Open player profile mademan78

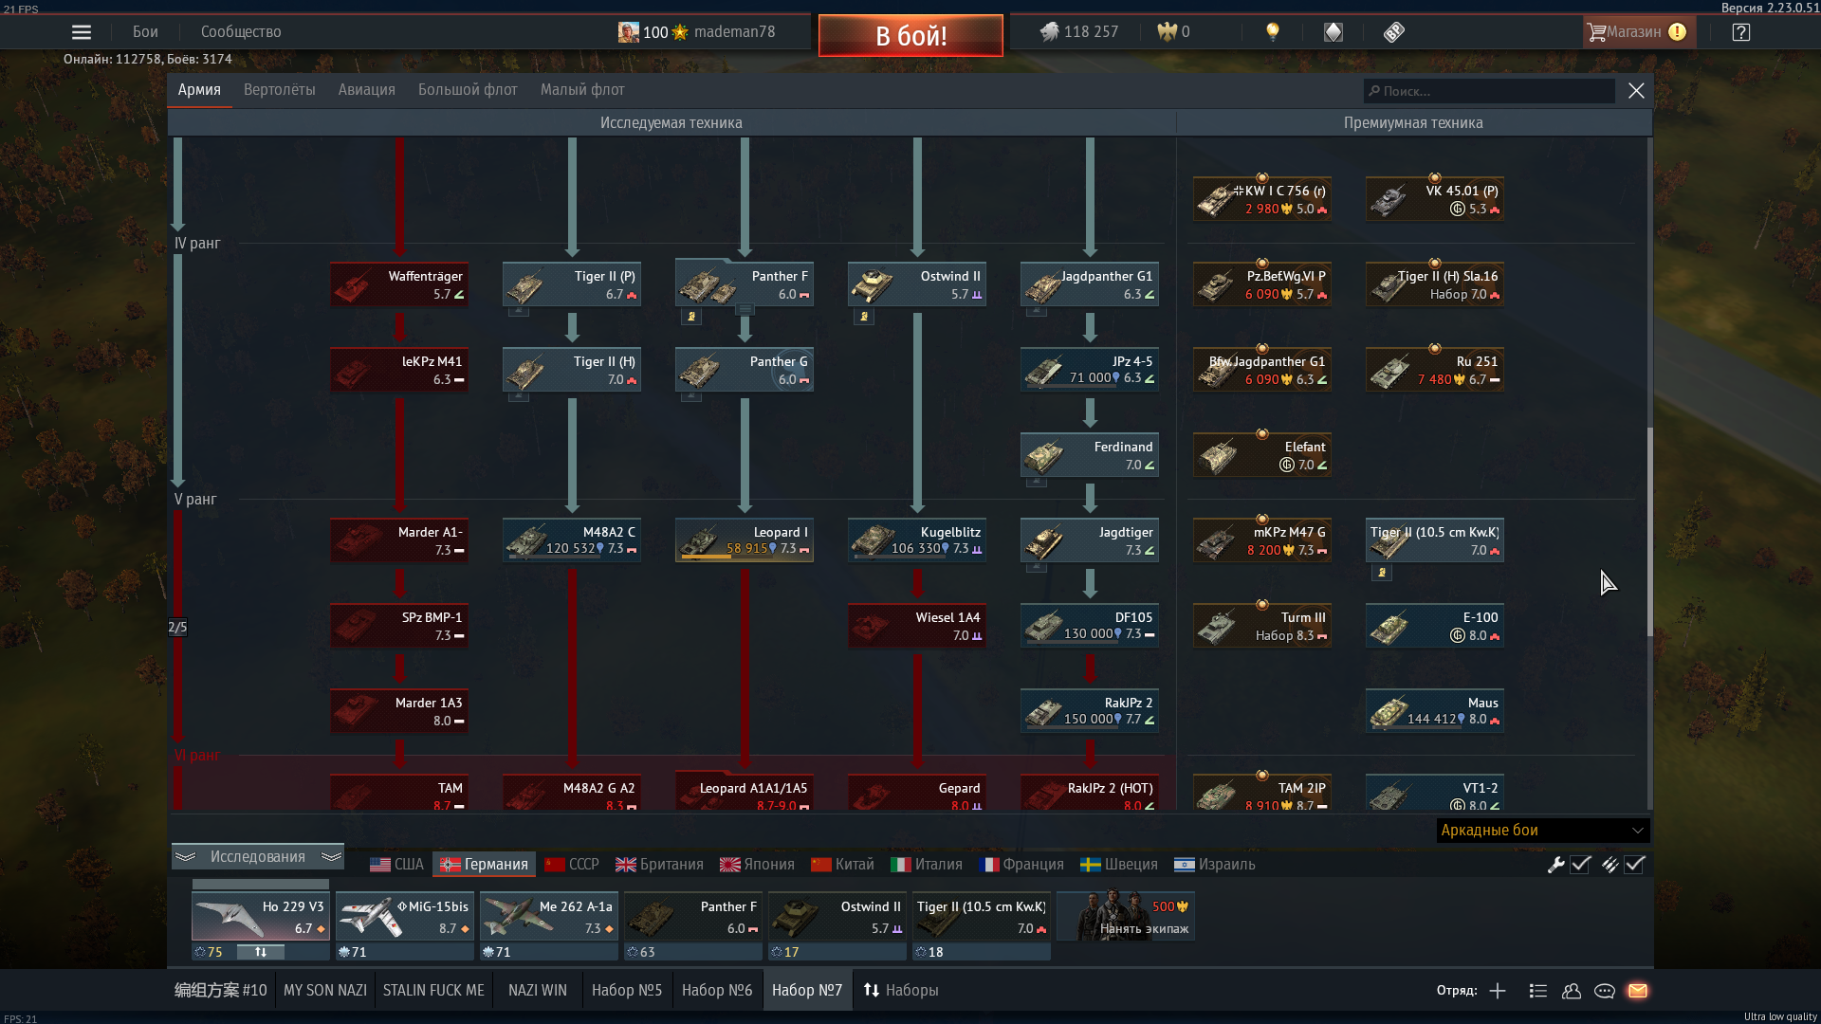(697, 32)
